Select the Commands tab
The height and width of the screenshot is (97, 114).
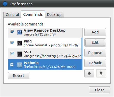(33, 14)
